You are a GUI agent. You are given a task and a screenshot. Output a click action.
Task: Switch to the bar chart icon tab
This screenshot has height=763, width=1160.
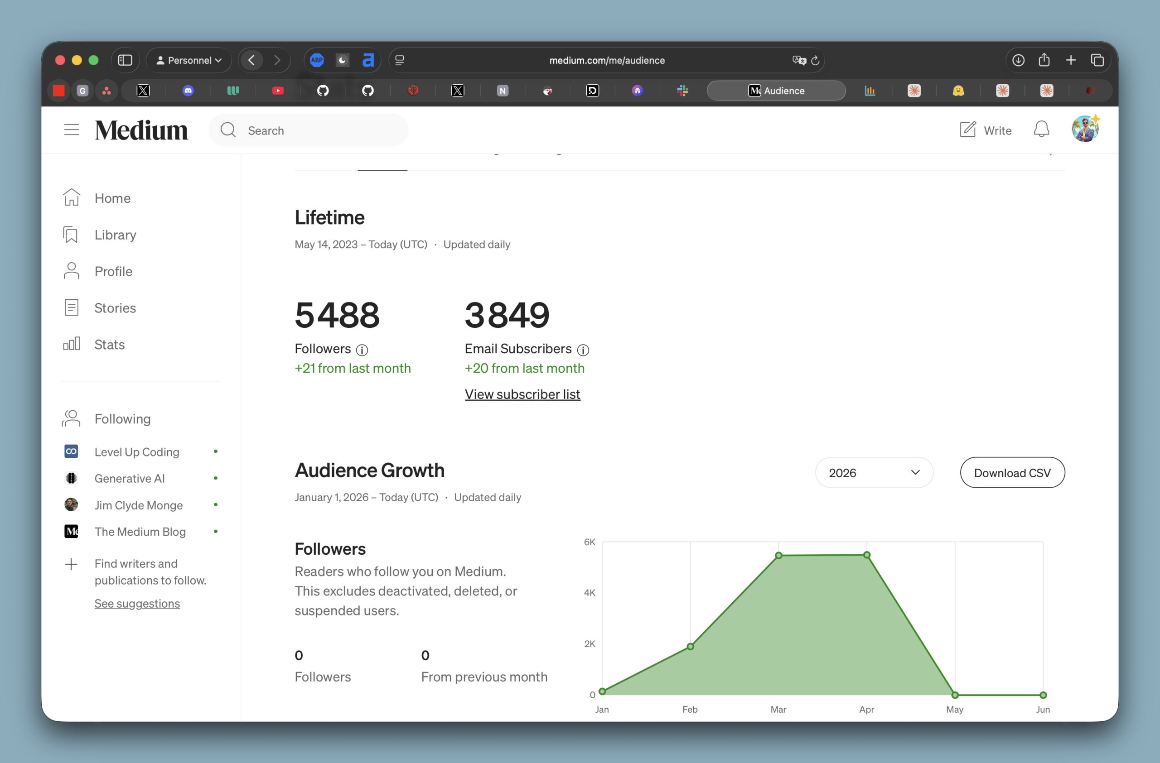pos(870,91)
